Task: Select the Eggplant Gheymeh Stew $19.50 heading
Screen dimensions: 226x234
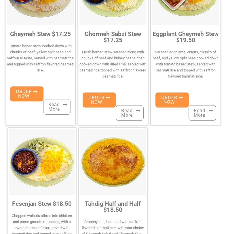Action: pos(185,37)
